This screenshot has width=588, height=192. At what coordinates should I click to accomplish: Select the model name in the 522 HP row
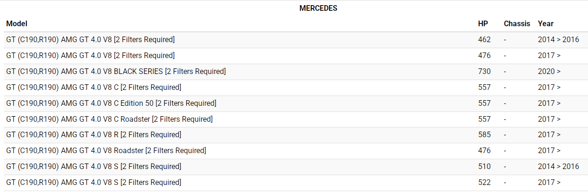click(x=93, y=183)
